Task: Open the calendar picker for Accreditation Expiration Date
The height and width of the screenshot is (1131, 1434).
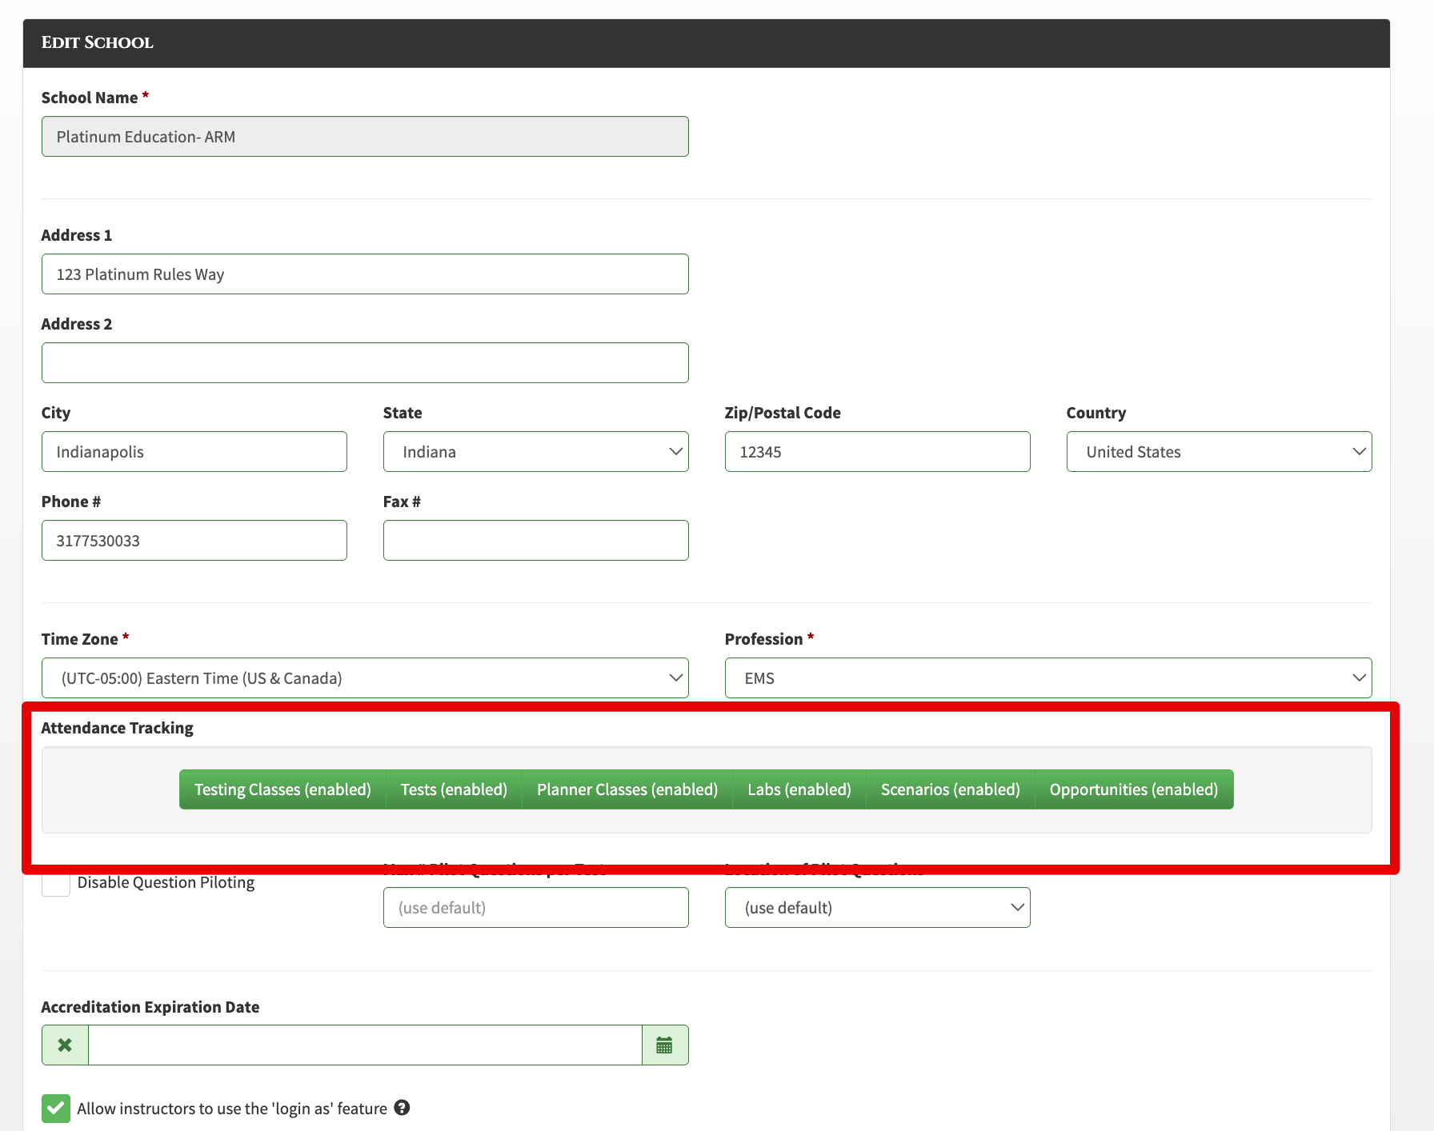Action: (x=664, y=1045)
